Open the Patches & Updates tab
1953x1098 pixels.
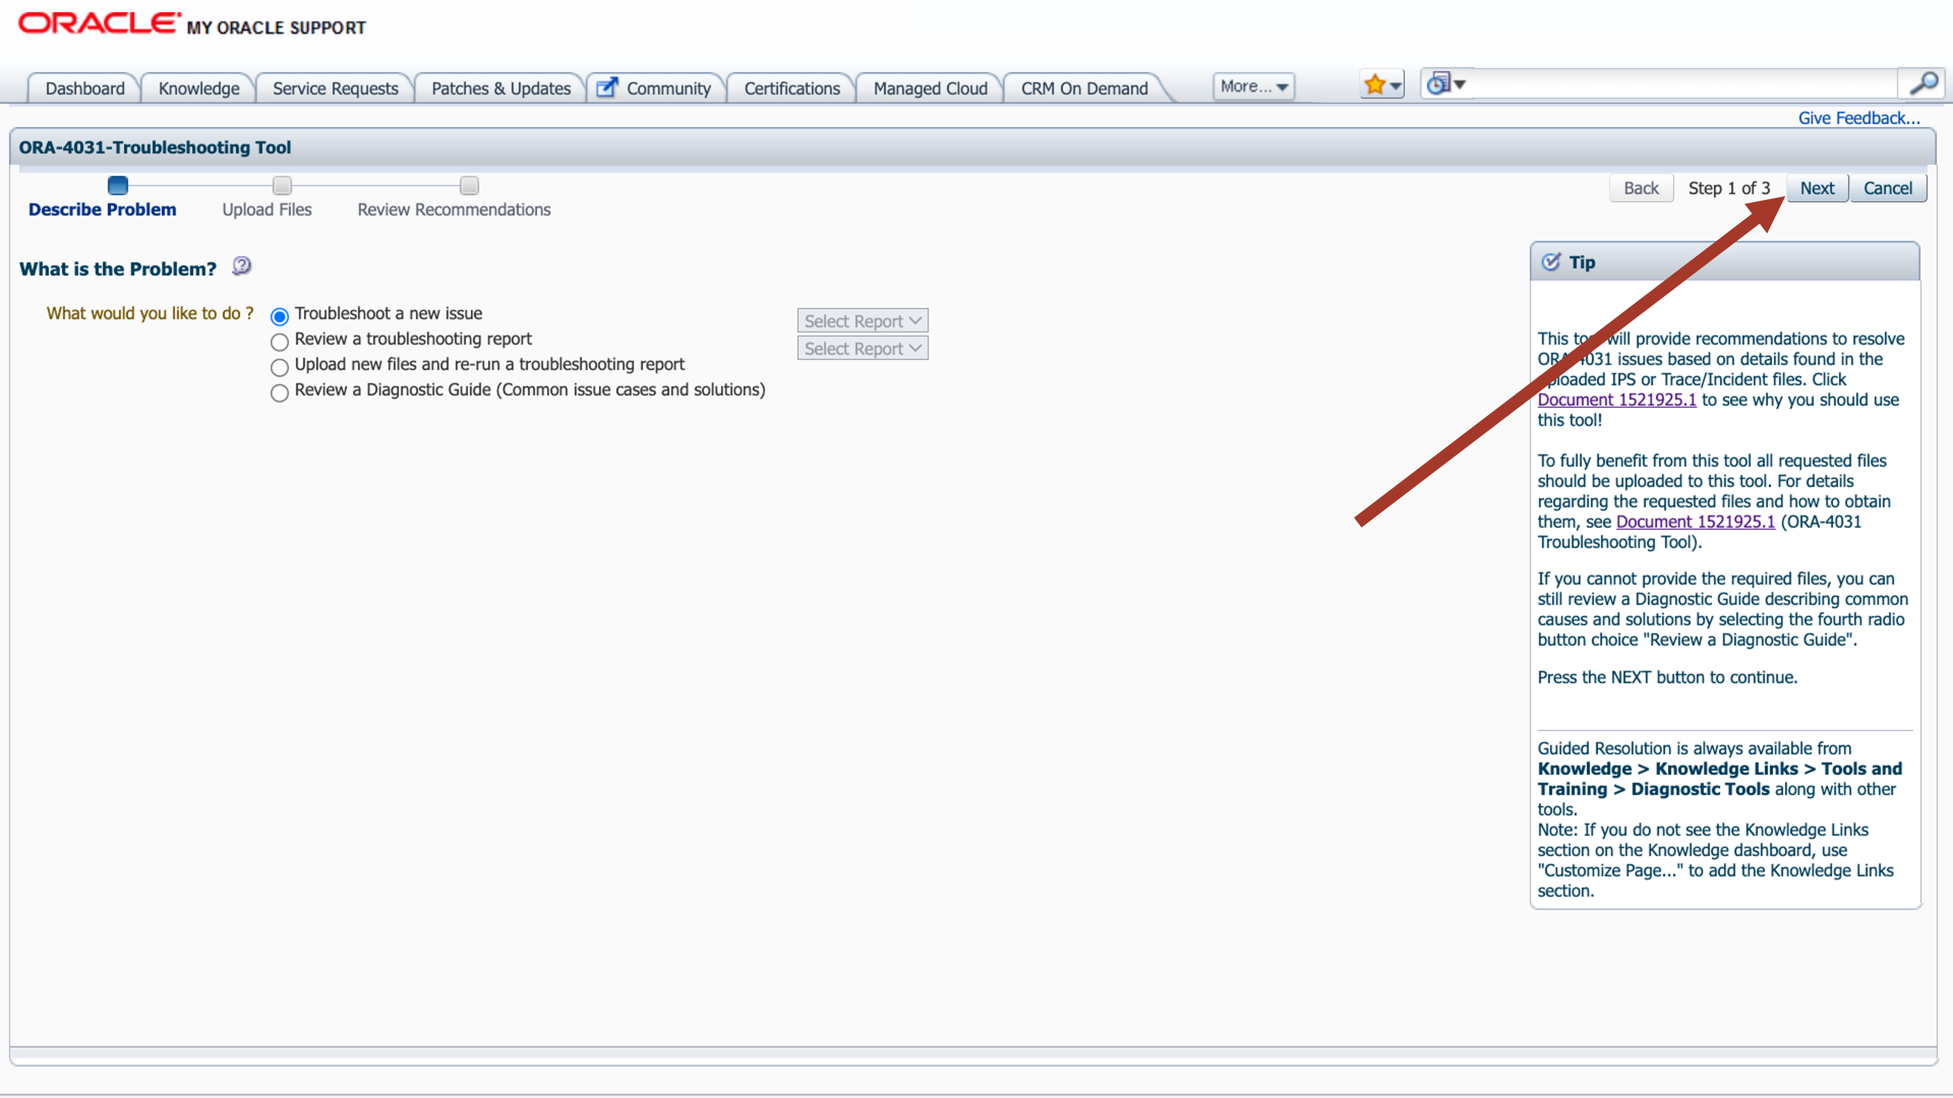coord(500,89)
